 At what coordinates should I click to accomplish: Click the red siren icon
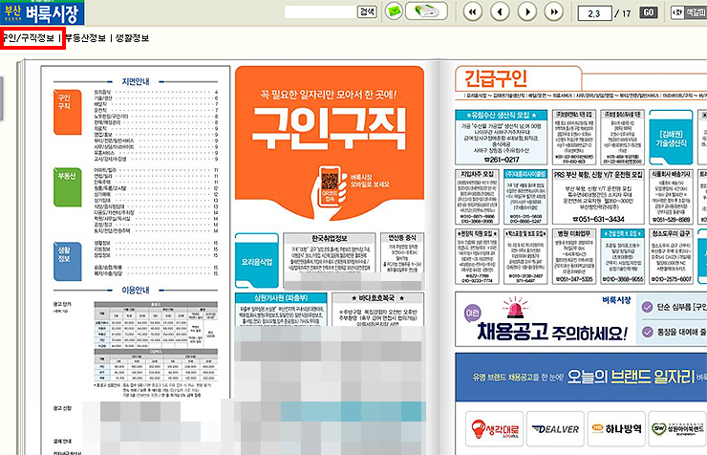tap(515, 308)
